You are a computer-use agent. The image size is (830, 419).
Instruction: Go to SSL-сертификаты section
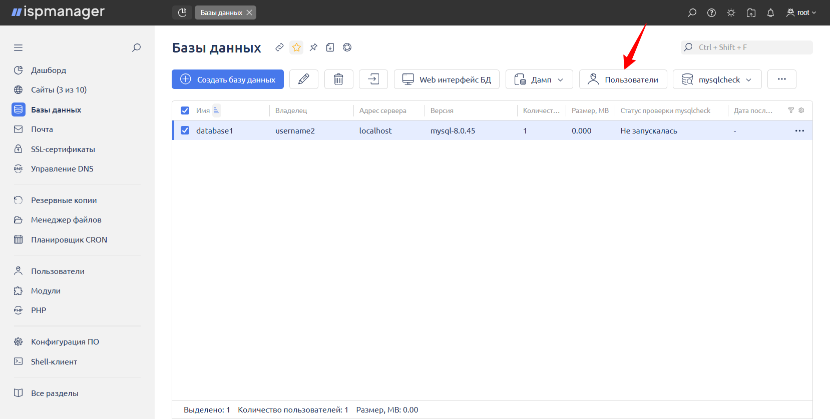(x=63, y=149)
